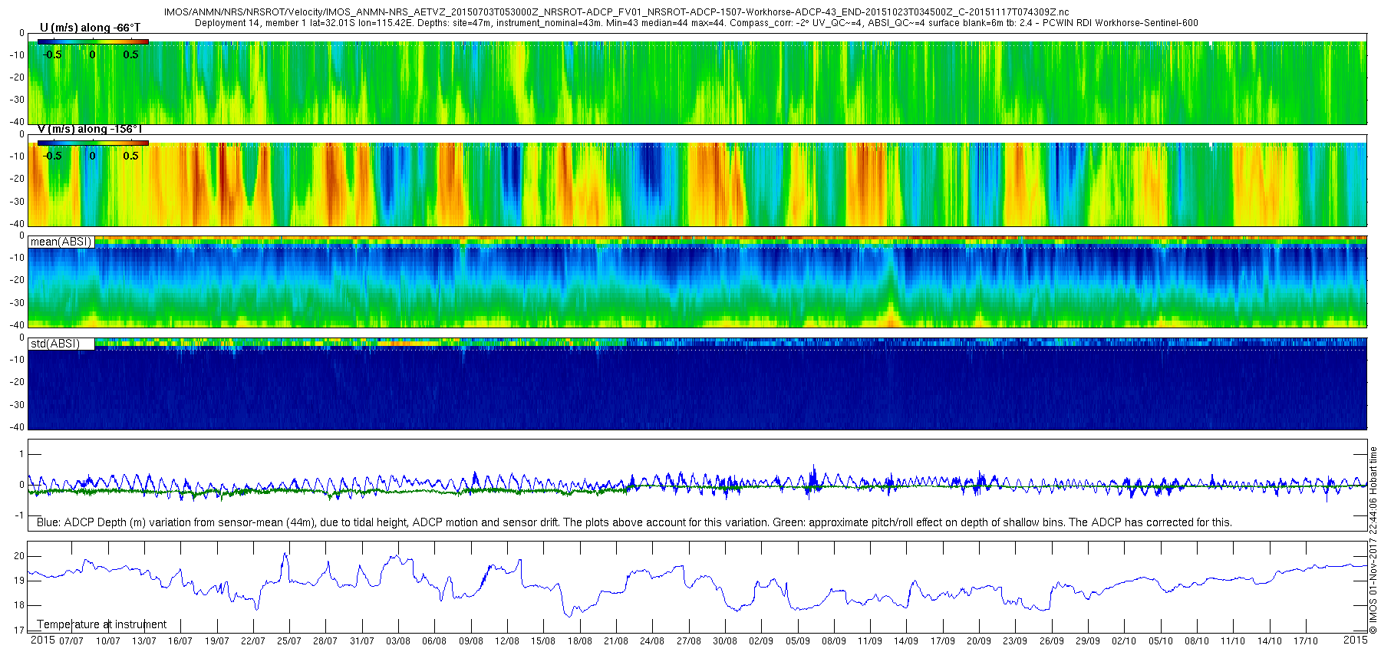Click the '10/07' date tick label

coord(107,641)
